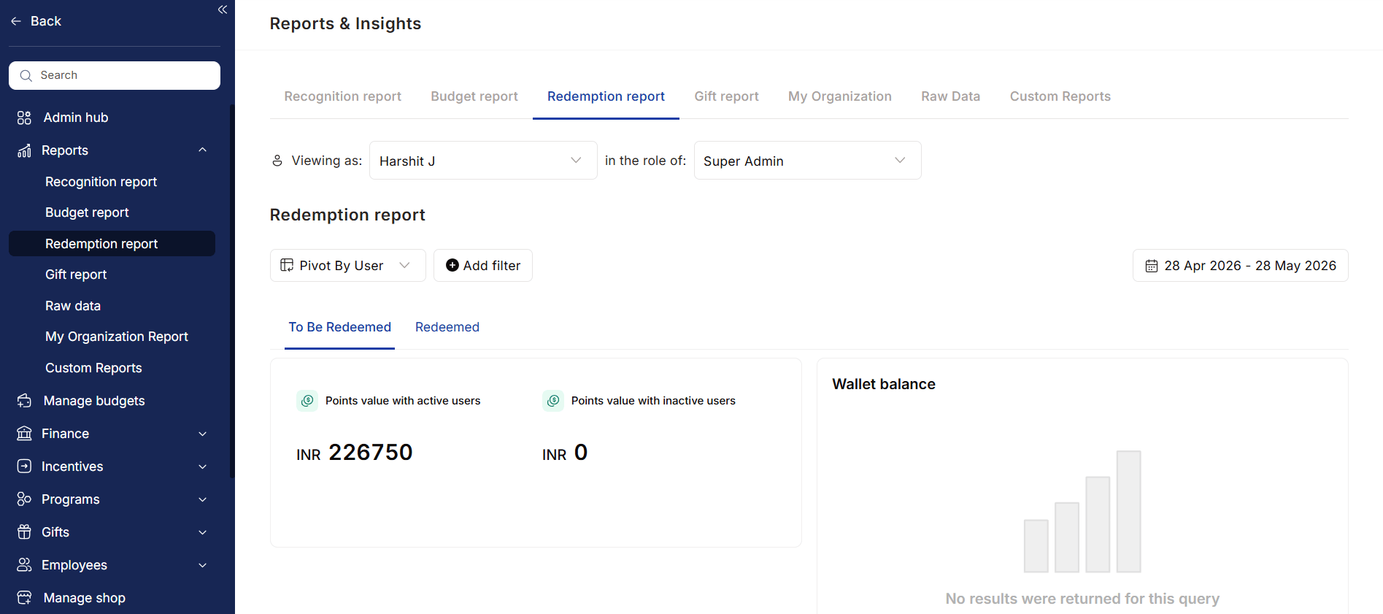Image resolution: width=1383 pixels, height=614 pixels.
Task: Go Back from the sidebar
Action: click(36, 21)
